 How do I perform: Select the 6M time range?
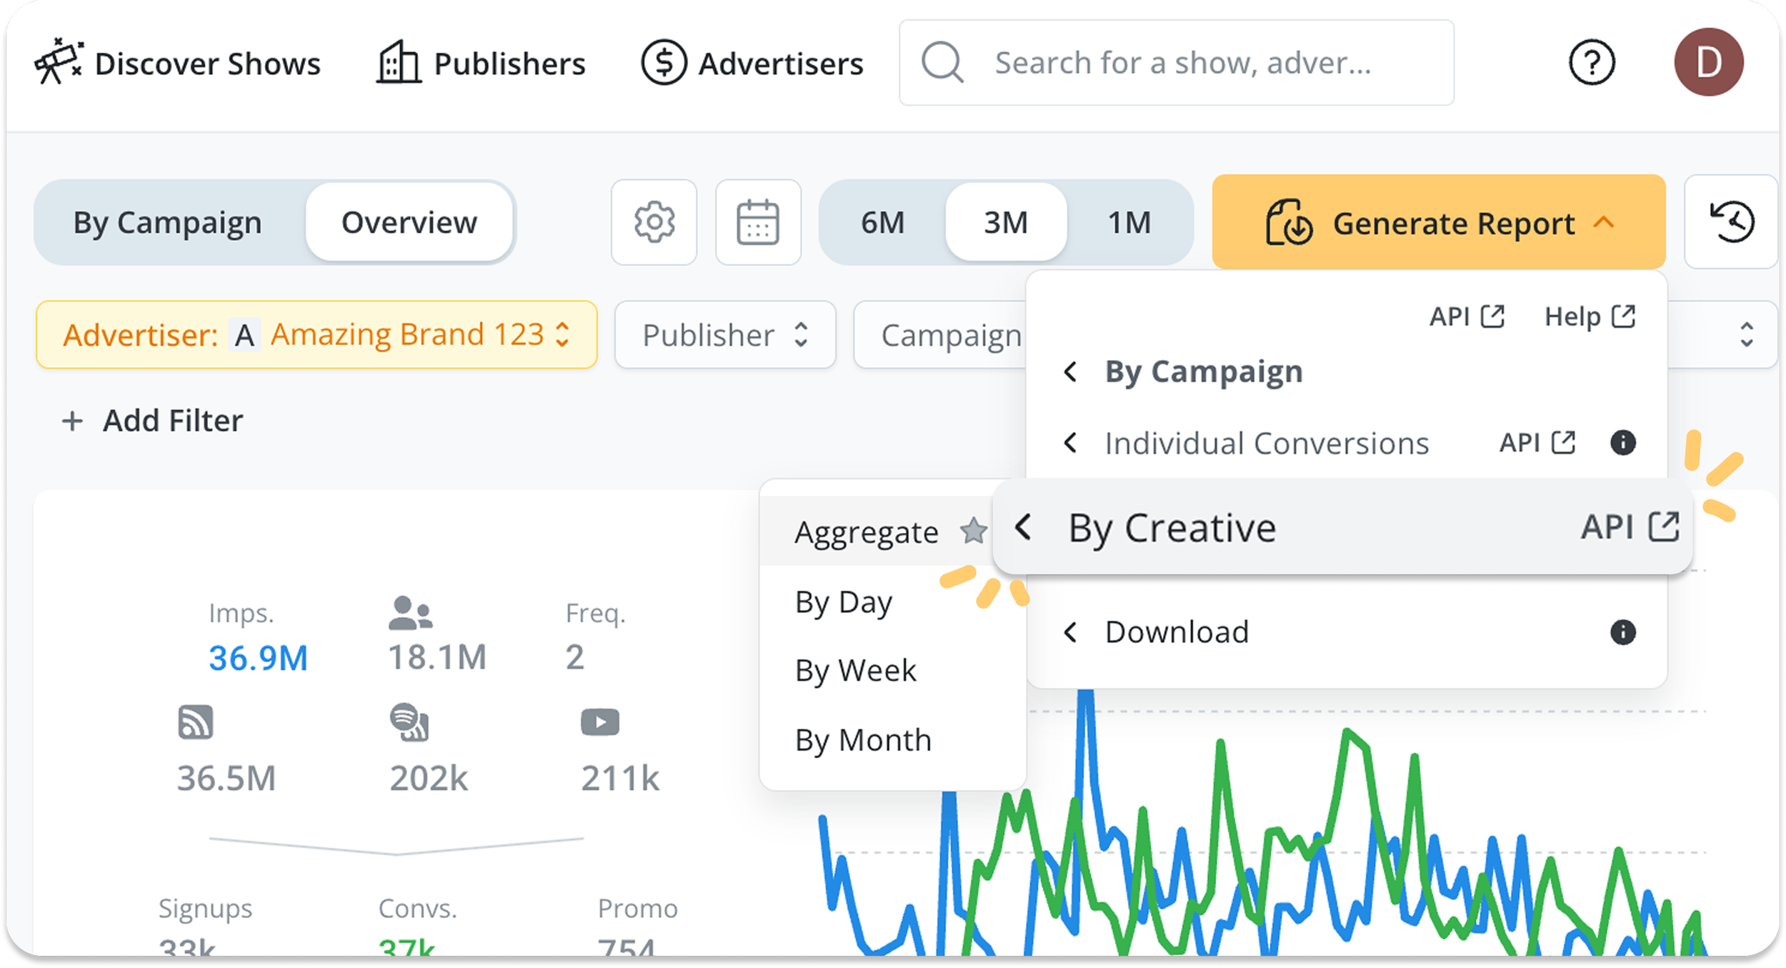tap(882, 223)
